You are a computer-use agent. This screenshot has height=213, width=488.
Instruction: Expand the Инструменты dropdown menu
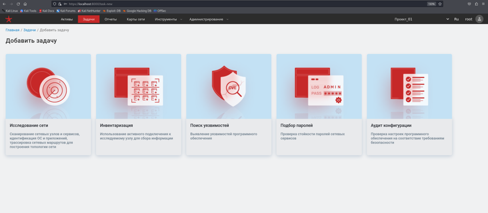(x=168, y=19)
